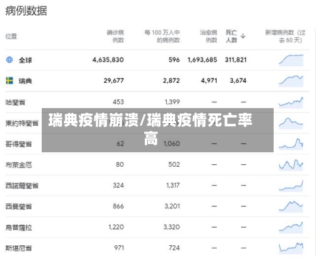The width and height of the screenshot is (316, 261).
Task: Click global recovered value 1,693,685
Action: pos(202,60)
